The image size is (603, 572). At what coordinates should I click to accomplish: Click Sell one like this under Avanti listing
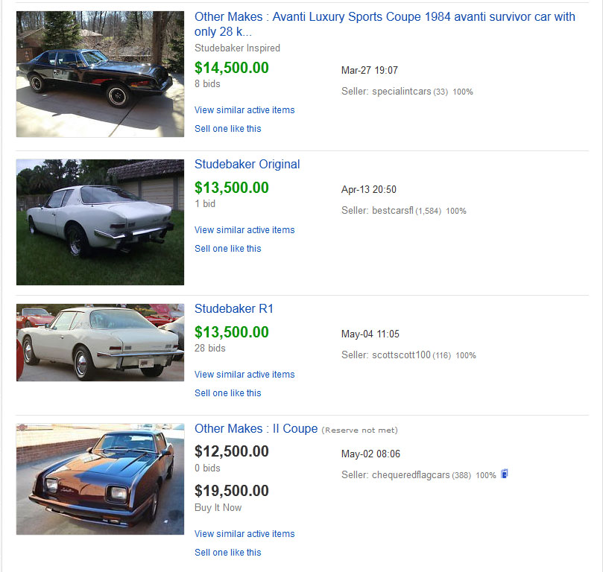227,129
